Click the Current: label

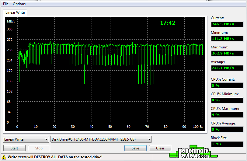point(217,18)
